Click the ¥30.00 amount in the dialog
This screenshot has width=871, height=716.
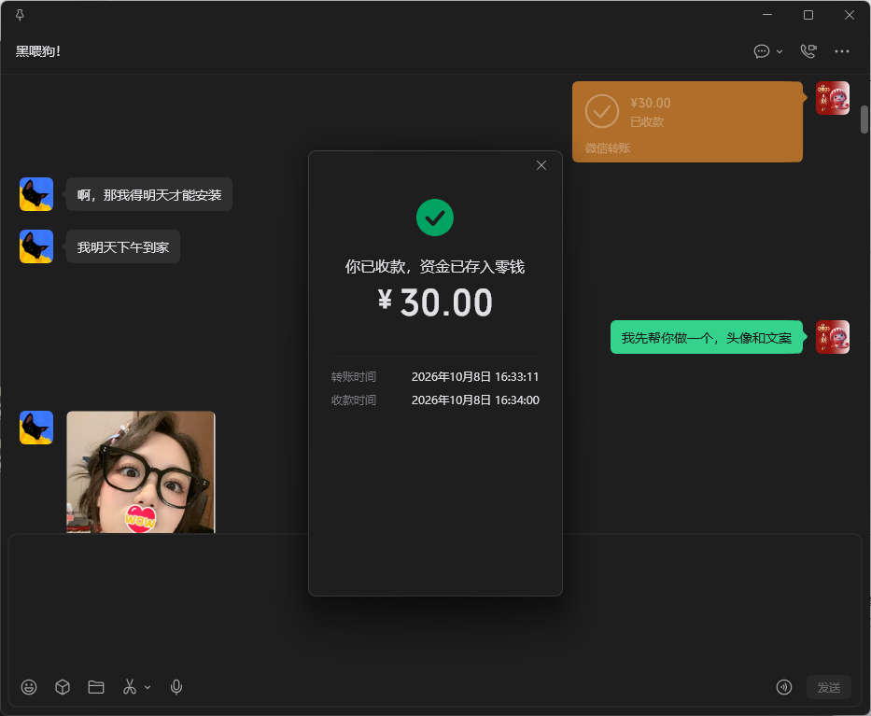pos(435,302)
